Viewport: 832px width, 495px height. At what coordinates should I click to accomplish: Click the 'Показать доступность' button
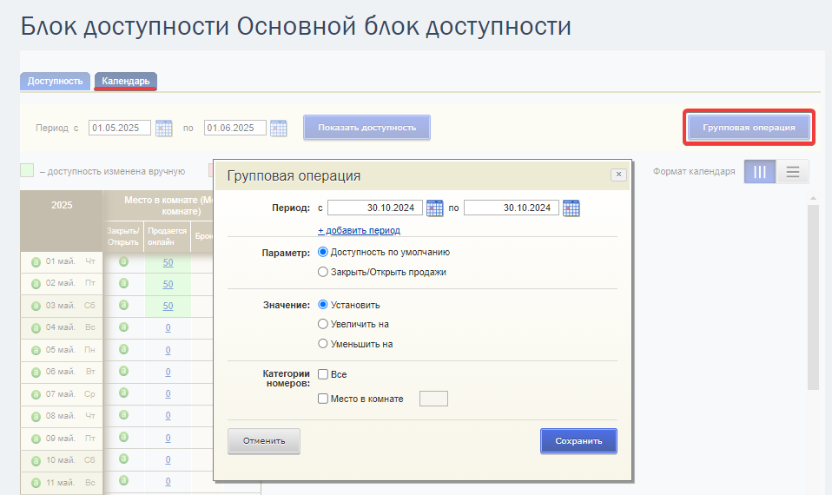coord(366,128)
